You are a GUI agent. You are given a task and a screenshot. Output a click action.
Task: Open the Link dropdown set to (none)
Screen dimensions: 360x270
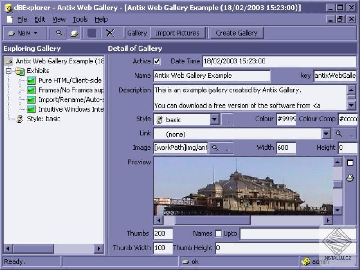click(325, 134)
